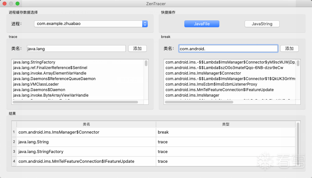Viewport: 312px width, 178px height.
Task: Click the JavaFile quick action button
Action: click(202, 24)
